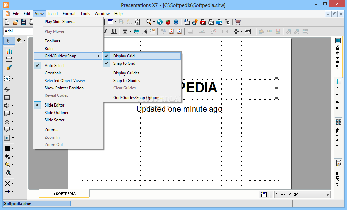Screen dimensions: 347x210
Task: Toggle underline formatting
Action: [x=114, y=31]
